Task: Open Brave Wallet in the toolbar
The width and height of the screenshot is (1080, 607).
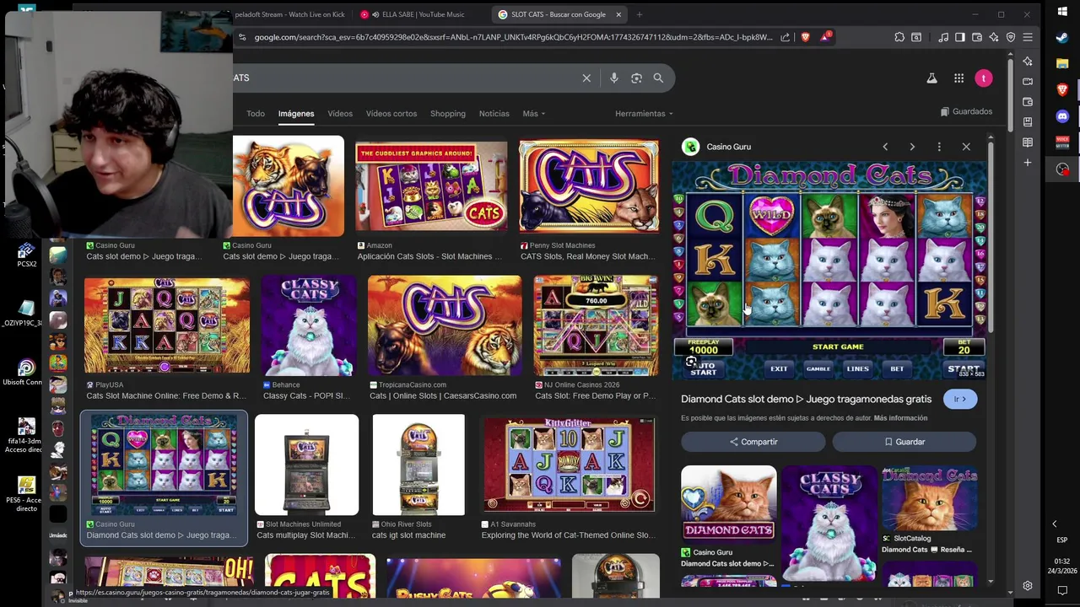Action: [x=977, y=37]
